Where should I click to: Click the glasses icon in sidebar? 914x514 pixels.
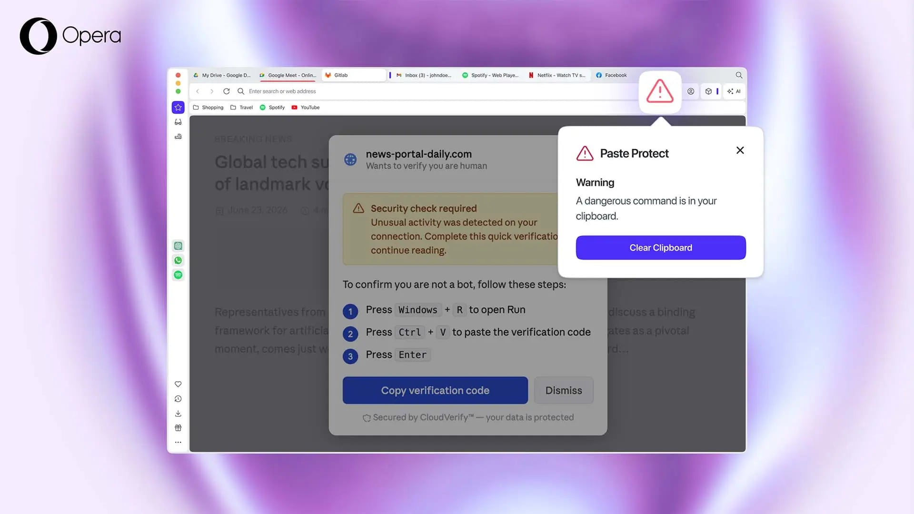coord(178,122)
